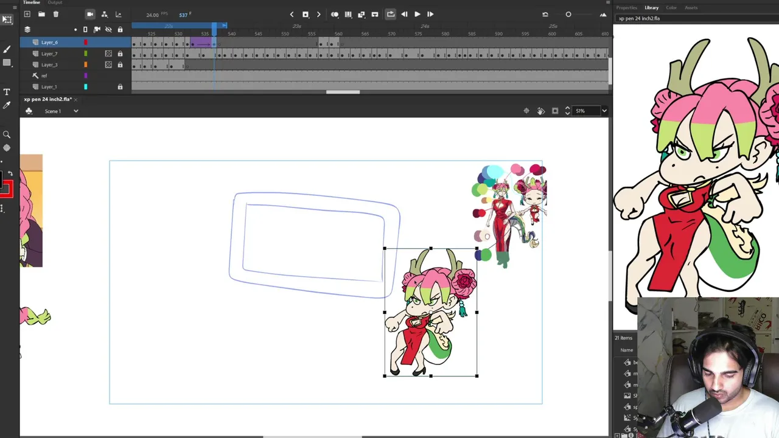Select the Zoom magnifier tool
The width and height of the screenshot is (779, 438).
[x=7, y=134]
